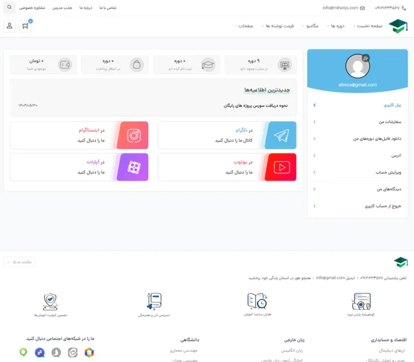Expand the 'دوره ها' dropdown menu
The width and height of the screenshot is (414, 362).
[x=335, y=26]
